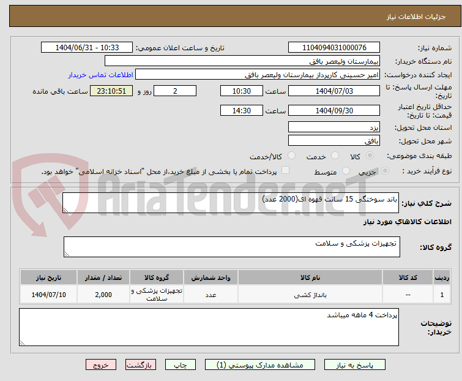Click the response deadline date 1404/07/03 field

(334, 91)
